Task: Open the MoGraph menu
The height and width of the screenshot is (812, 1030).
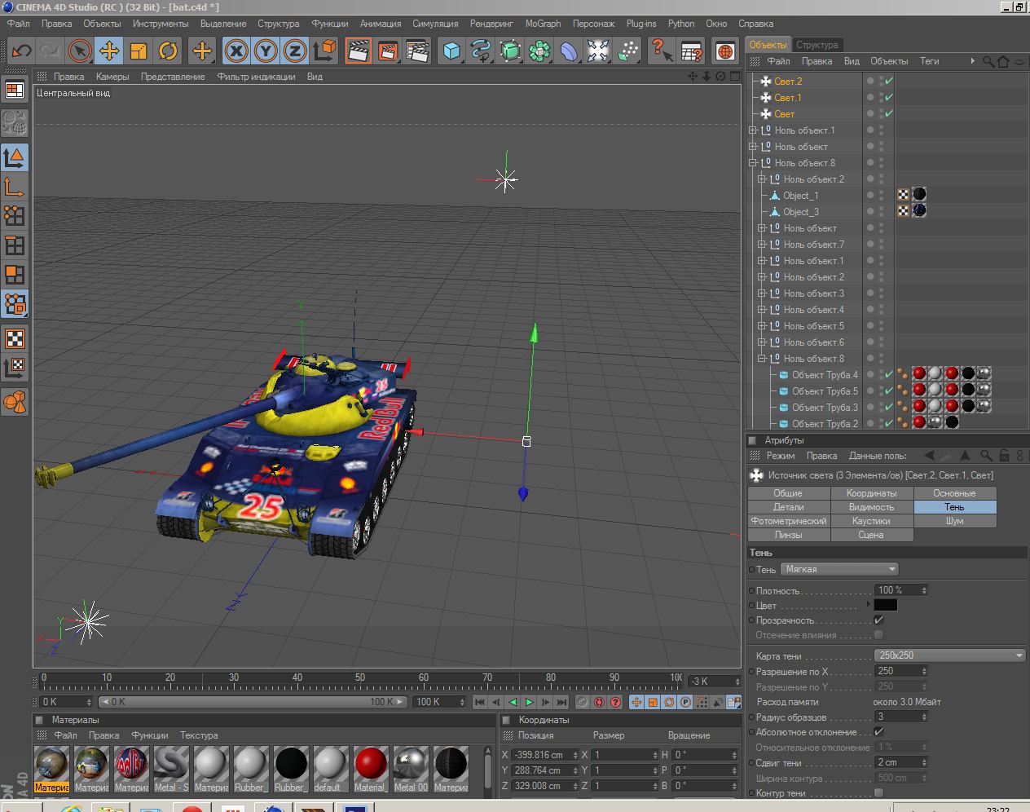Action: pyautogui.click(x=543, y=24)
